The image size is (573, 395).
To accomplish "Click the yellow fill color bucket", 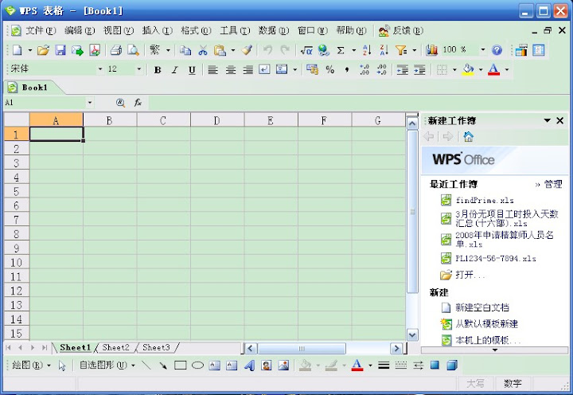I will tap(468, 69).
